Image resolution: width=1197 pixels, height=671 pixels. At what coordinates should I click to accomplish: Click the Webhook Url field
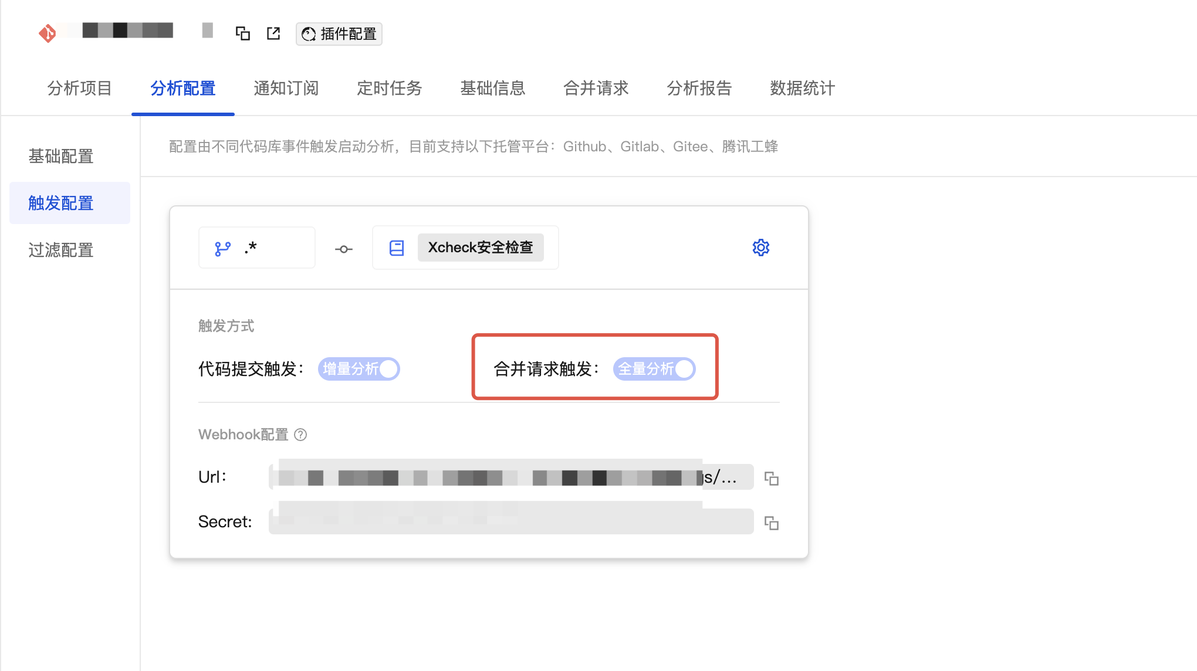click(x=511, y=477)
